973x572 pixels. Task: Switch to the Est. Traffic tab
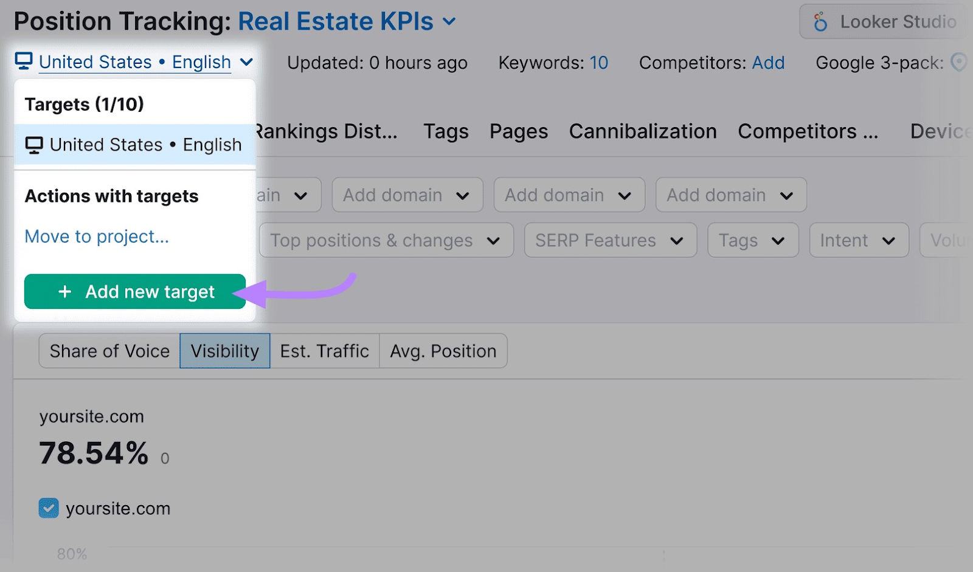click(x=324, y=351)
